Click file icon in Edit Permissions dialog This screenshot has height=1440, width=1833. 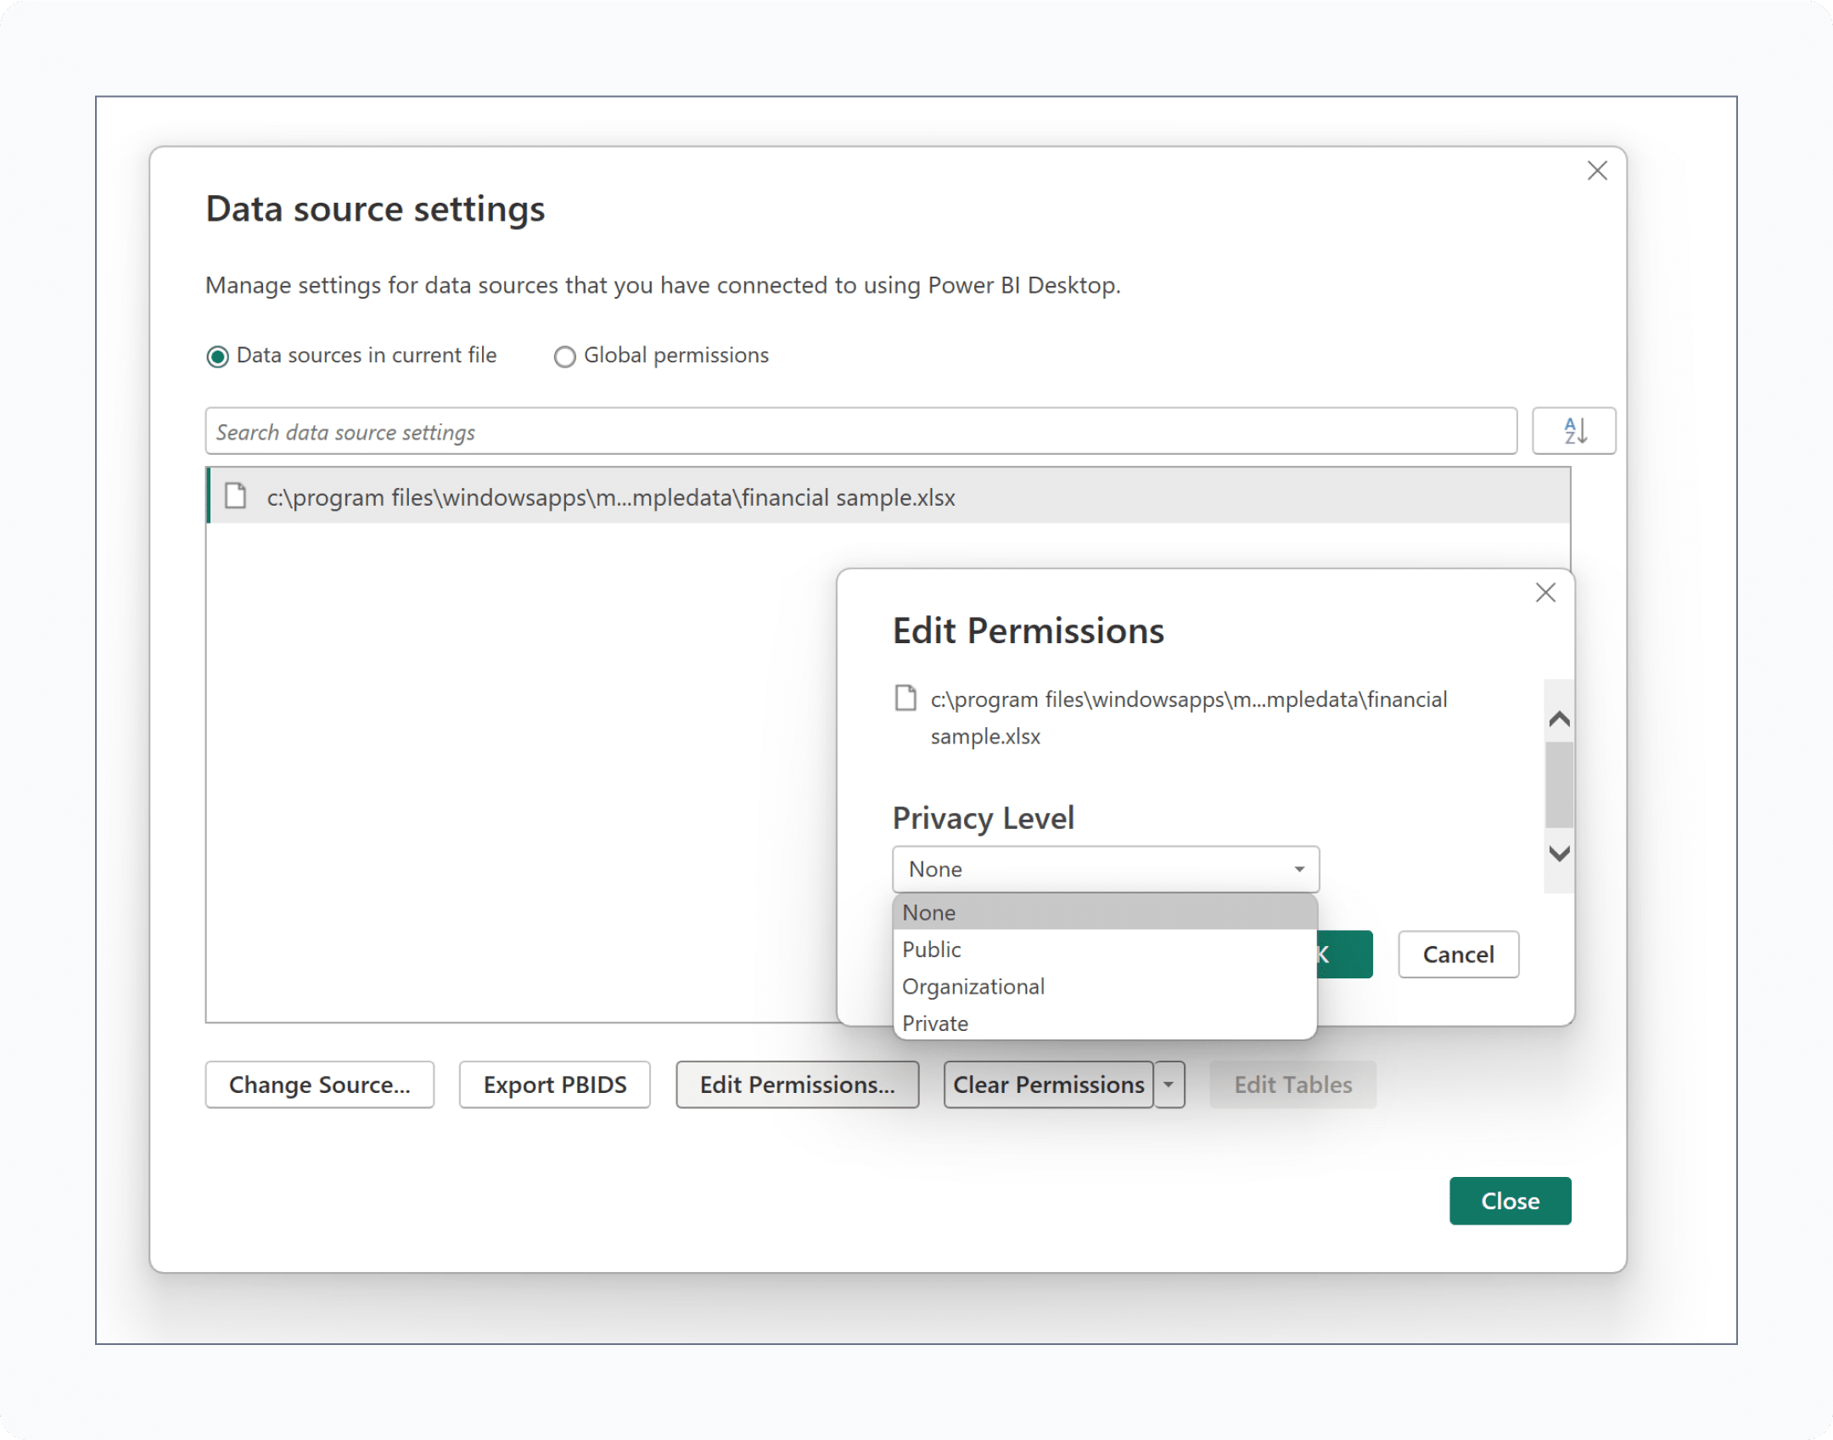point(905,698)
